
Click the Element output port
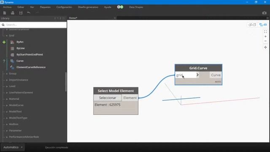pyautogui.click(x=130, y=98)
